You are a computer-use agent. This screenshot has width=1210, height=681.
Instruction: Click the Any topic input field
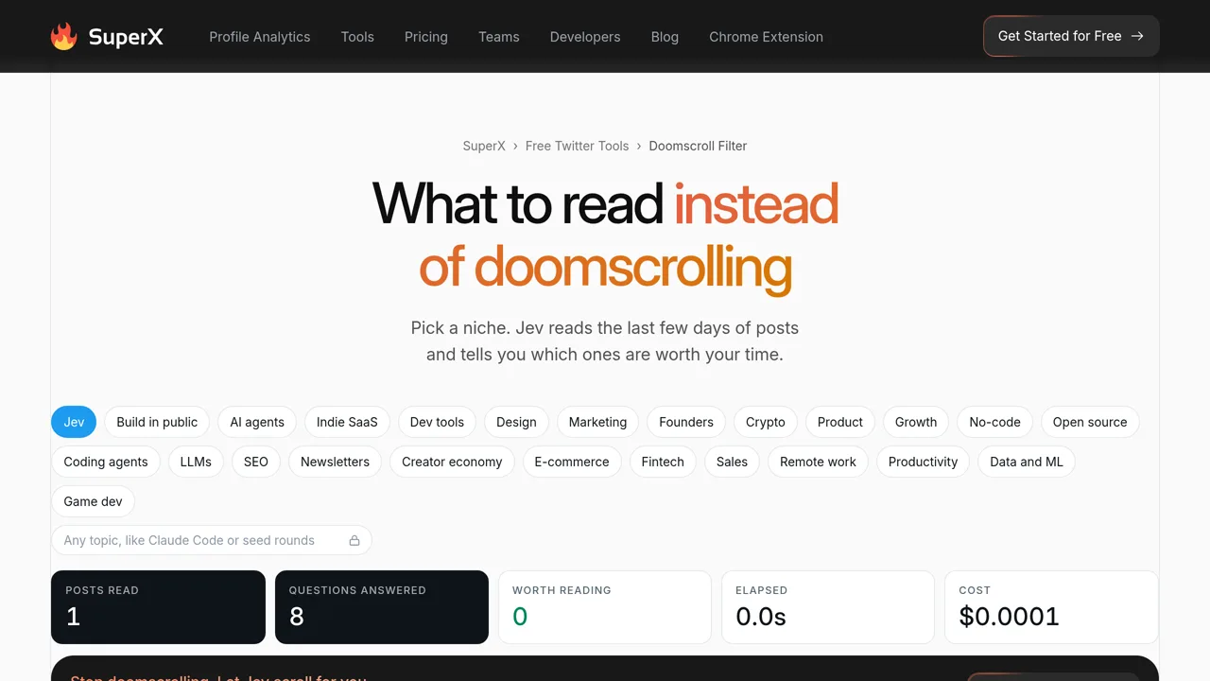212,540
